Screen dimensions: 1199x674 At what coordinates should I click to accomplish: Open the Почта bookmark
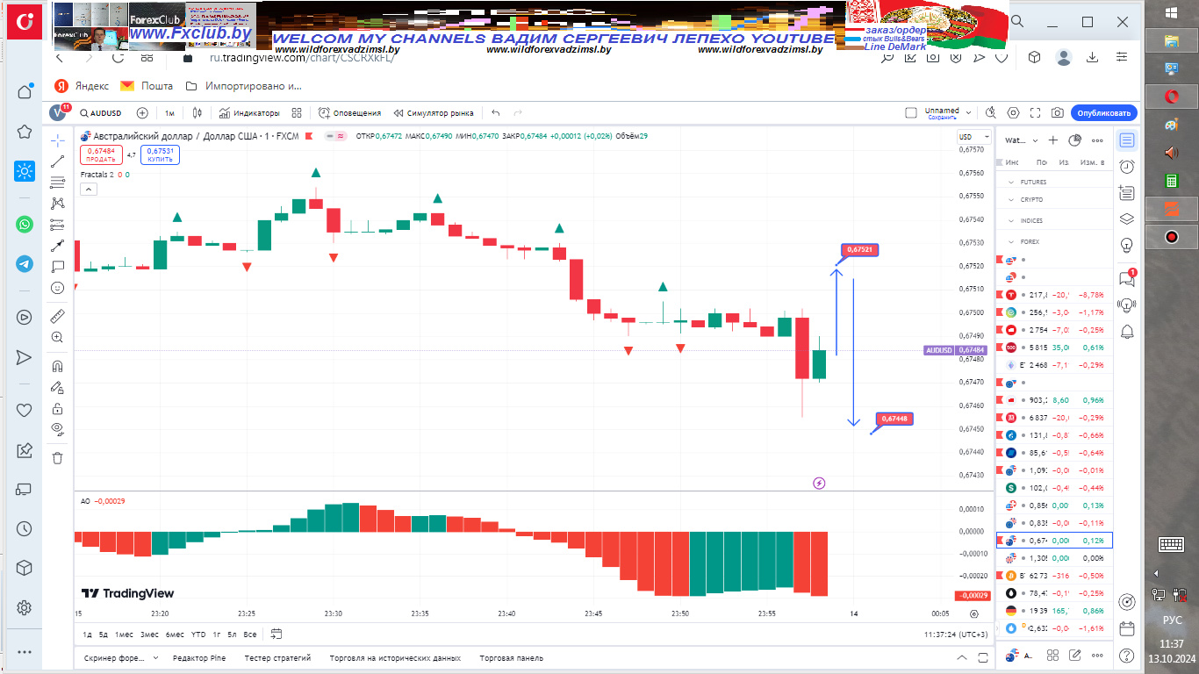(x=147, y=86)
